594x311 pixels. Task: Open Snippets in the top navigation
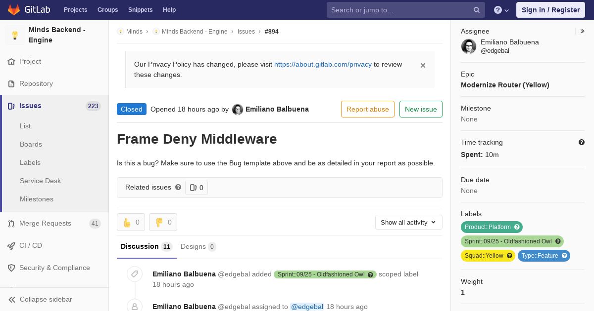[x=140, y=10]
